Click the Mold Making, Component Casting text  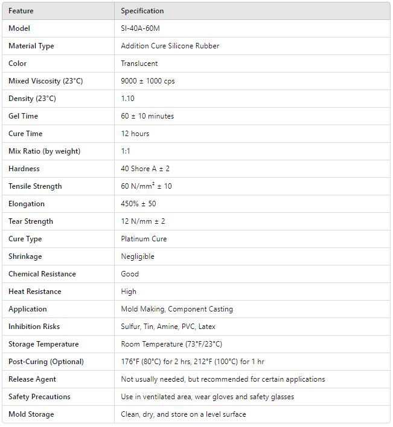177,309
